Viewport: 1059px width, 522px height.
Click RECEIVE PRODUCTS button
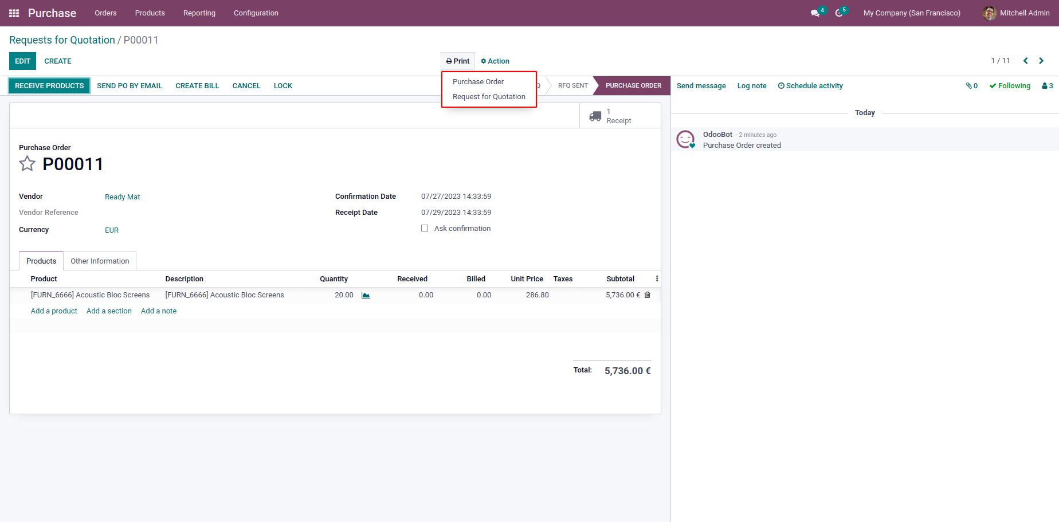coord(49,86)
